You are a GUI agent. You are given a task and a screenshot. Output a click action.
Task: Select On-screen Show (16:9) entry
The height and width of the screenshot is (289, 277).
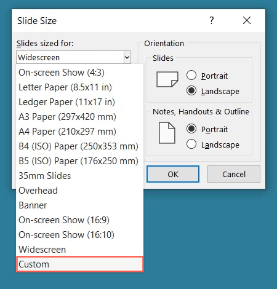point(80,220)
